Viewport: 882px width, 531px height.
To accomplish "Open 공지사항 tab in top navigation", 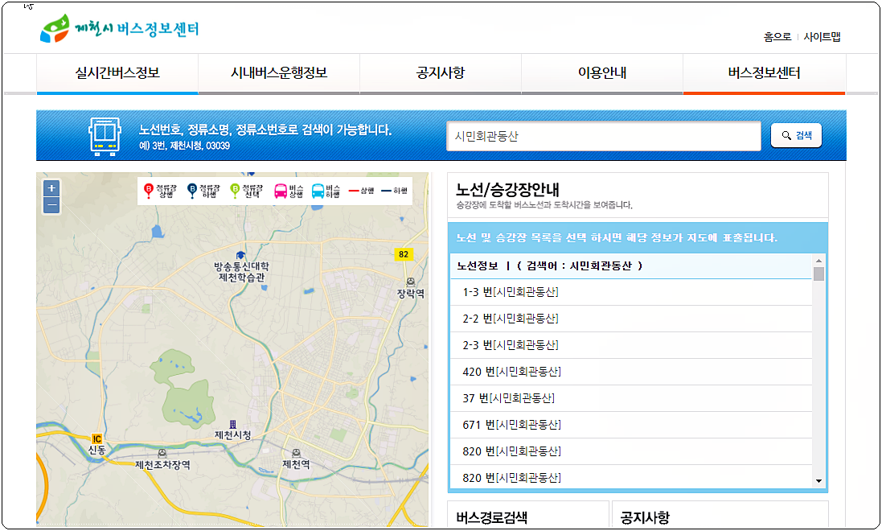I will point(441,72).
